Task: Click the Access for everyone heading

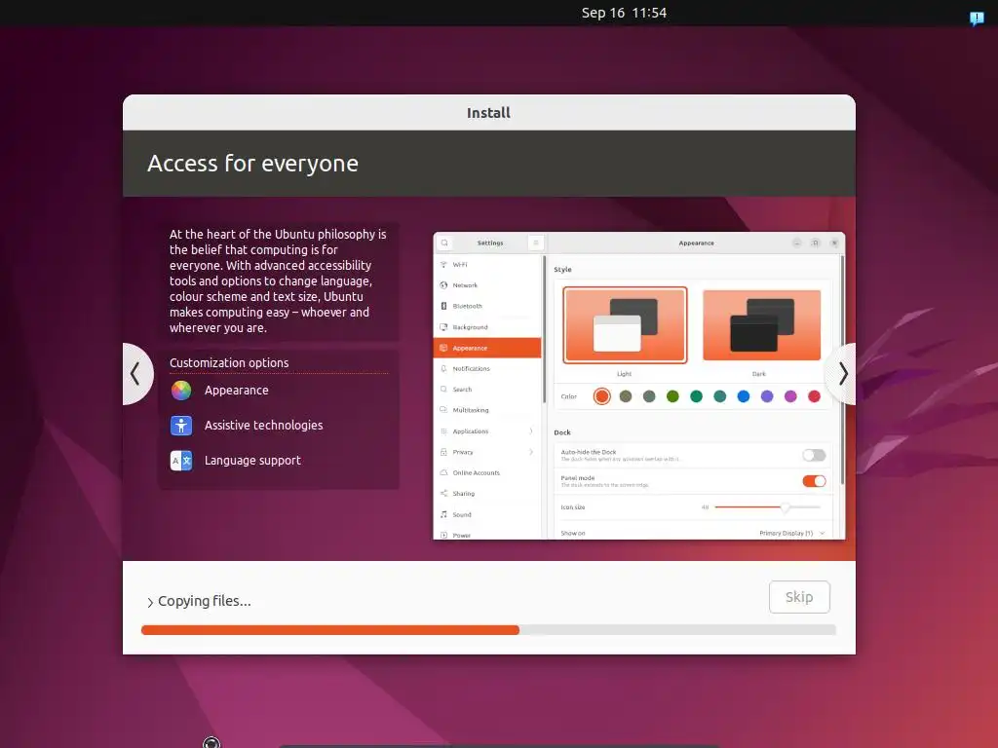Action: tap(252, 164)
